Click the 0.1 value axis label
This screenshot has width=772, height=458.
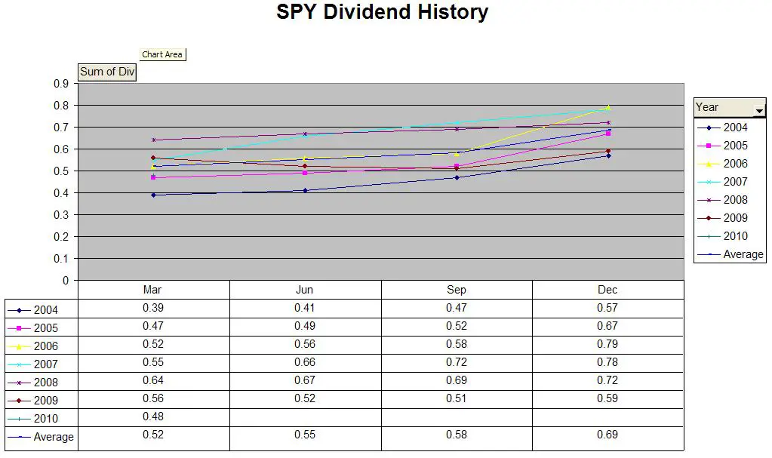point(62,259)
